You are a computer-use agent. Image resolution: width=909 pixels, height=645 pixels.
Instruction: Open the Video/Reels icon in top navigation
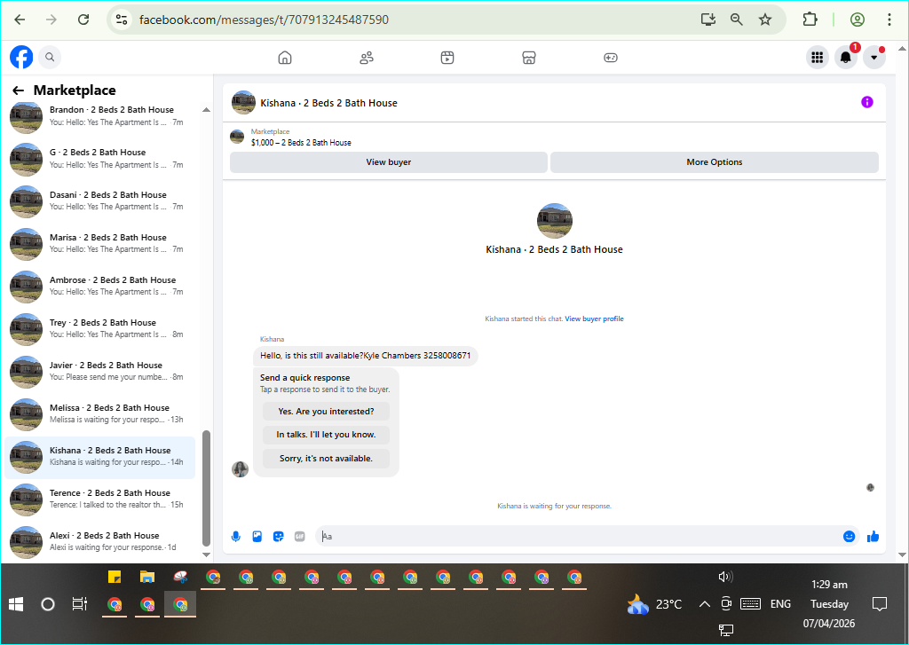447,58
